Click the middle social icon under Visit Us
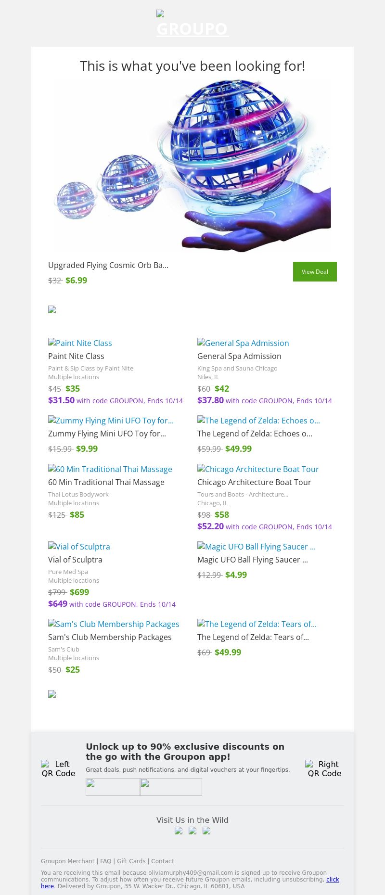385x895 pixels. (192, 831)
